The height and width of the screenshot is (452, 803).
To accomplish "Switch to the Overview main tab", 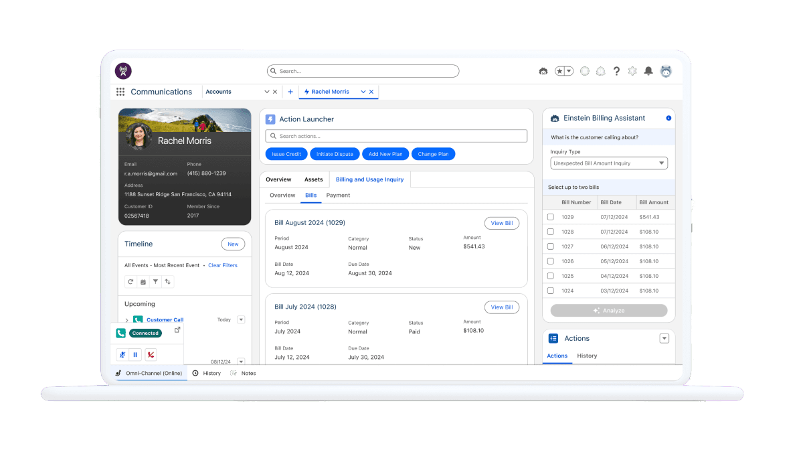I will pos(278,179).
